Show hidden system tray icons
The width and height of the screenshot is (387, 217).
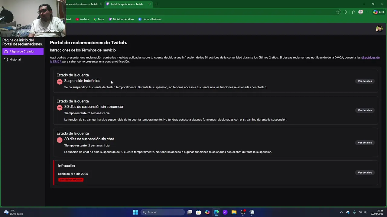point(341,212)
